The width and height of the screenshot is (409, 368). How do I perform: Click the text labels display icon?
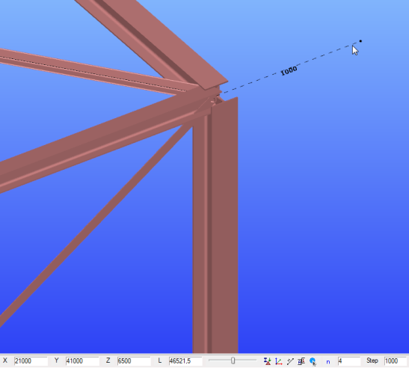(301, 361)
